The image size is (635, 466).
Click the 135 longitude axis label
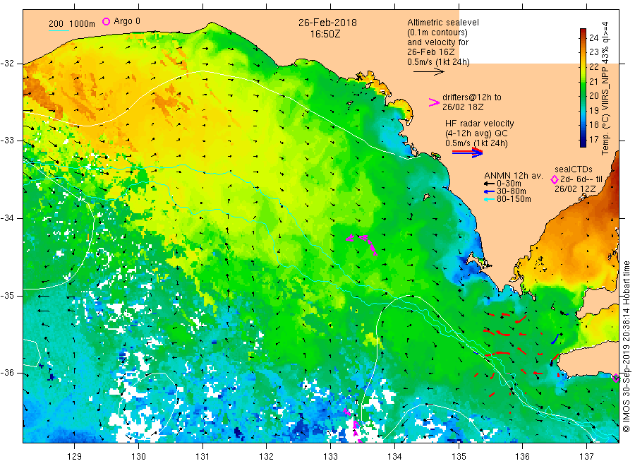[x=459, y=457]
